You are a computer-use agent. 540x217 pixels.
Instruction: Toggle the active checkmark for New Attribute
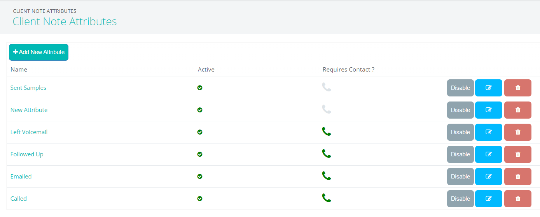[x=200, y=110]
